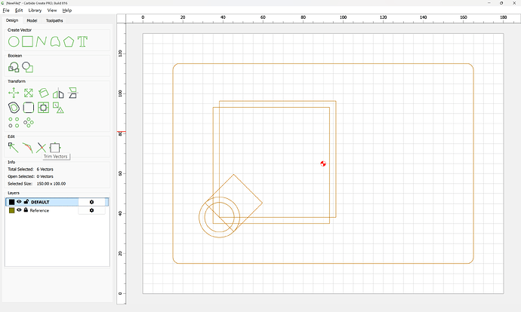Select the Curve create vector tool
This screenshot has width=521, height=312.
pos(55,41)
